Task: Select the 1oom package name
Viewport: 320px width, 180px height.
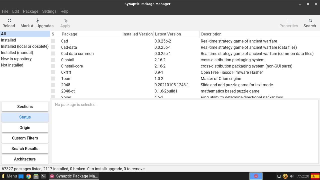Action: point(66,78)
